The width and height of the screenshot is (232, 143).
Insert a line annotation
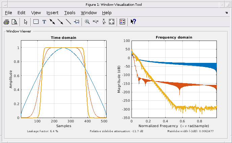pyautogui.click(x=68, y=22)
